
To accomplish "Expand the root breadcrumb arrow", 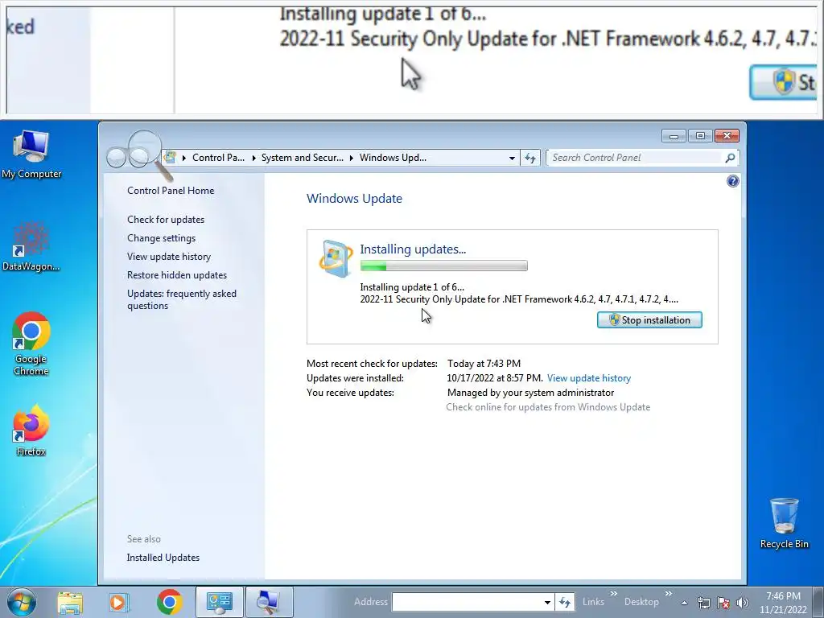I will (x=184, y=158).
